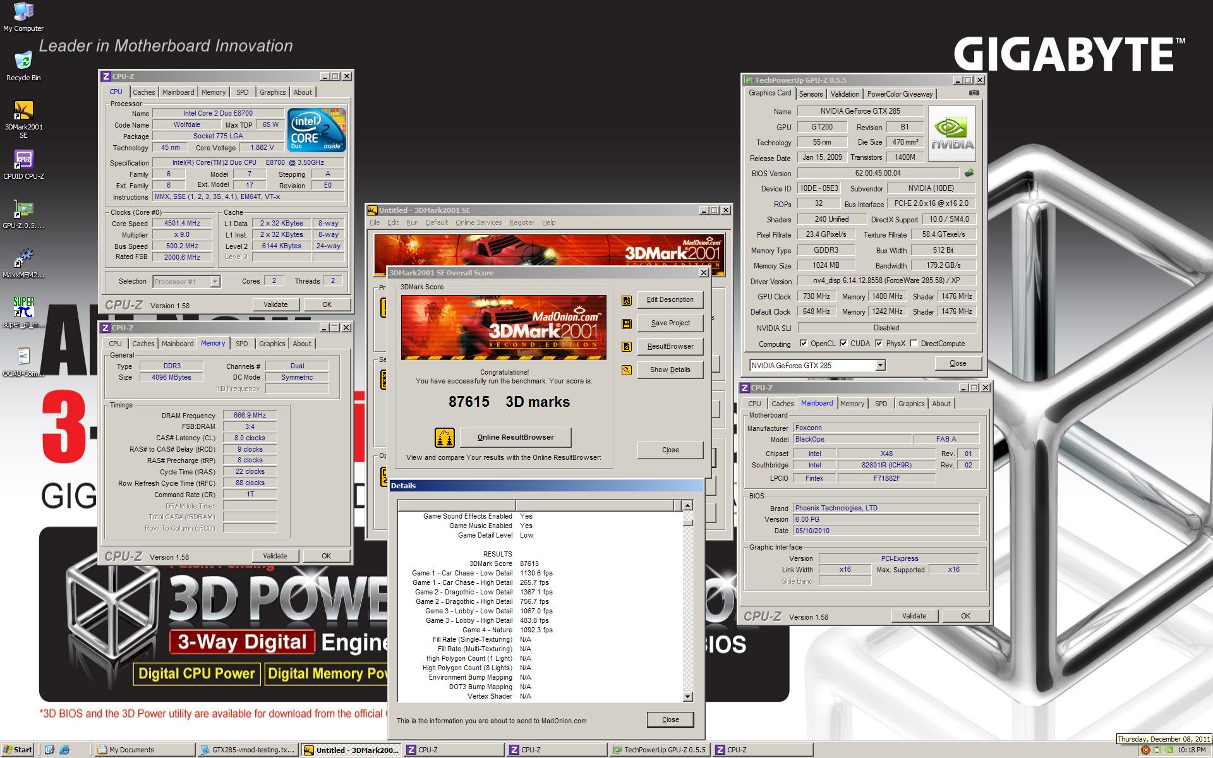
Task: Open Online Services menu in 3DMark2001
Action: 478,222
